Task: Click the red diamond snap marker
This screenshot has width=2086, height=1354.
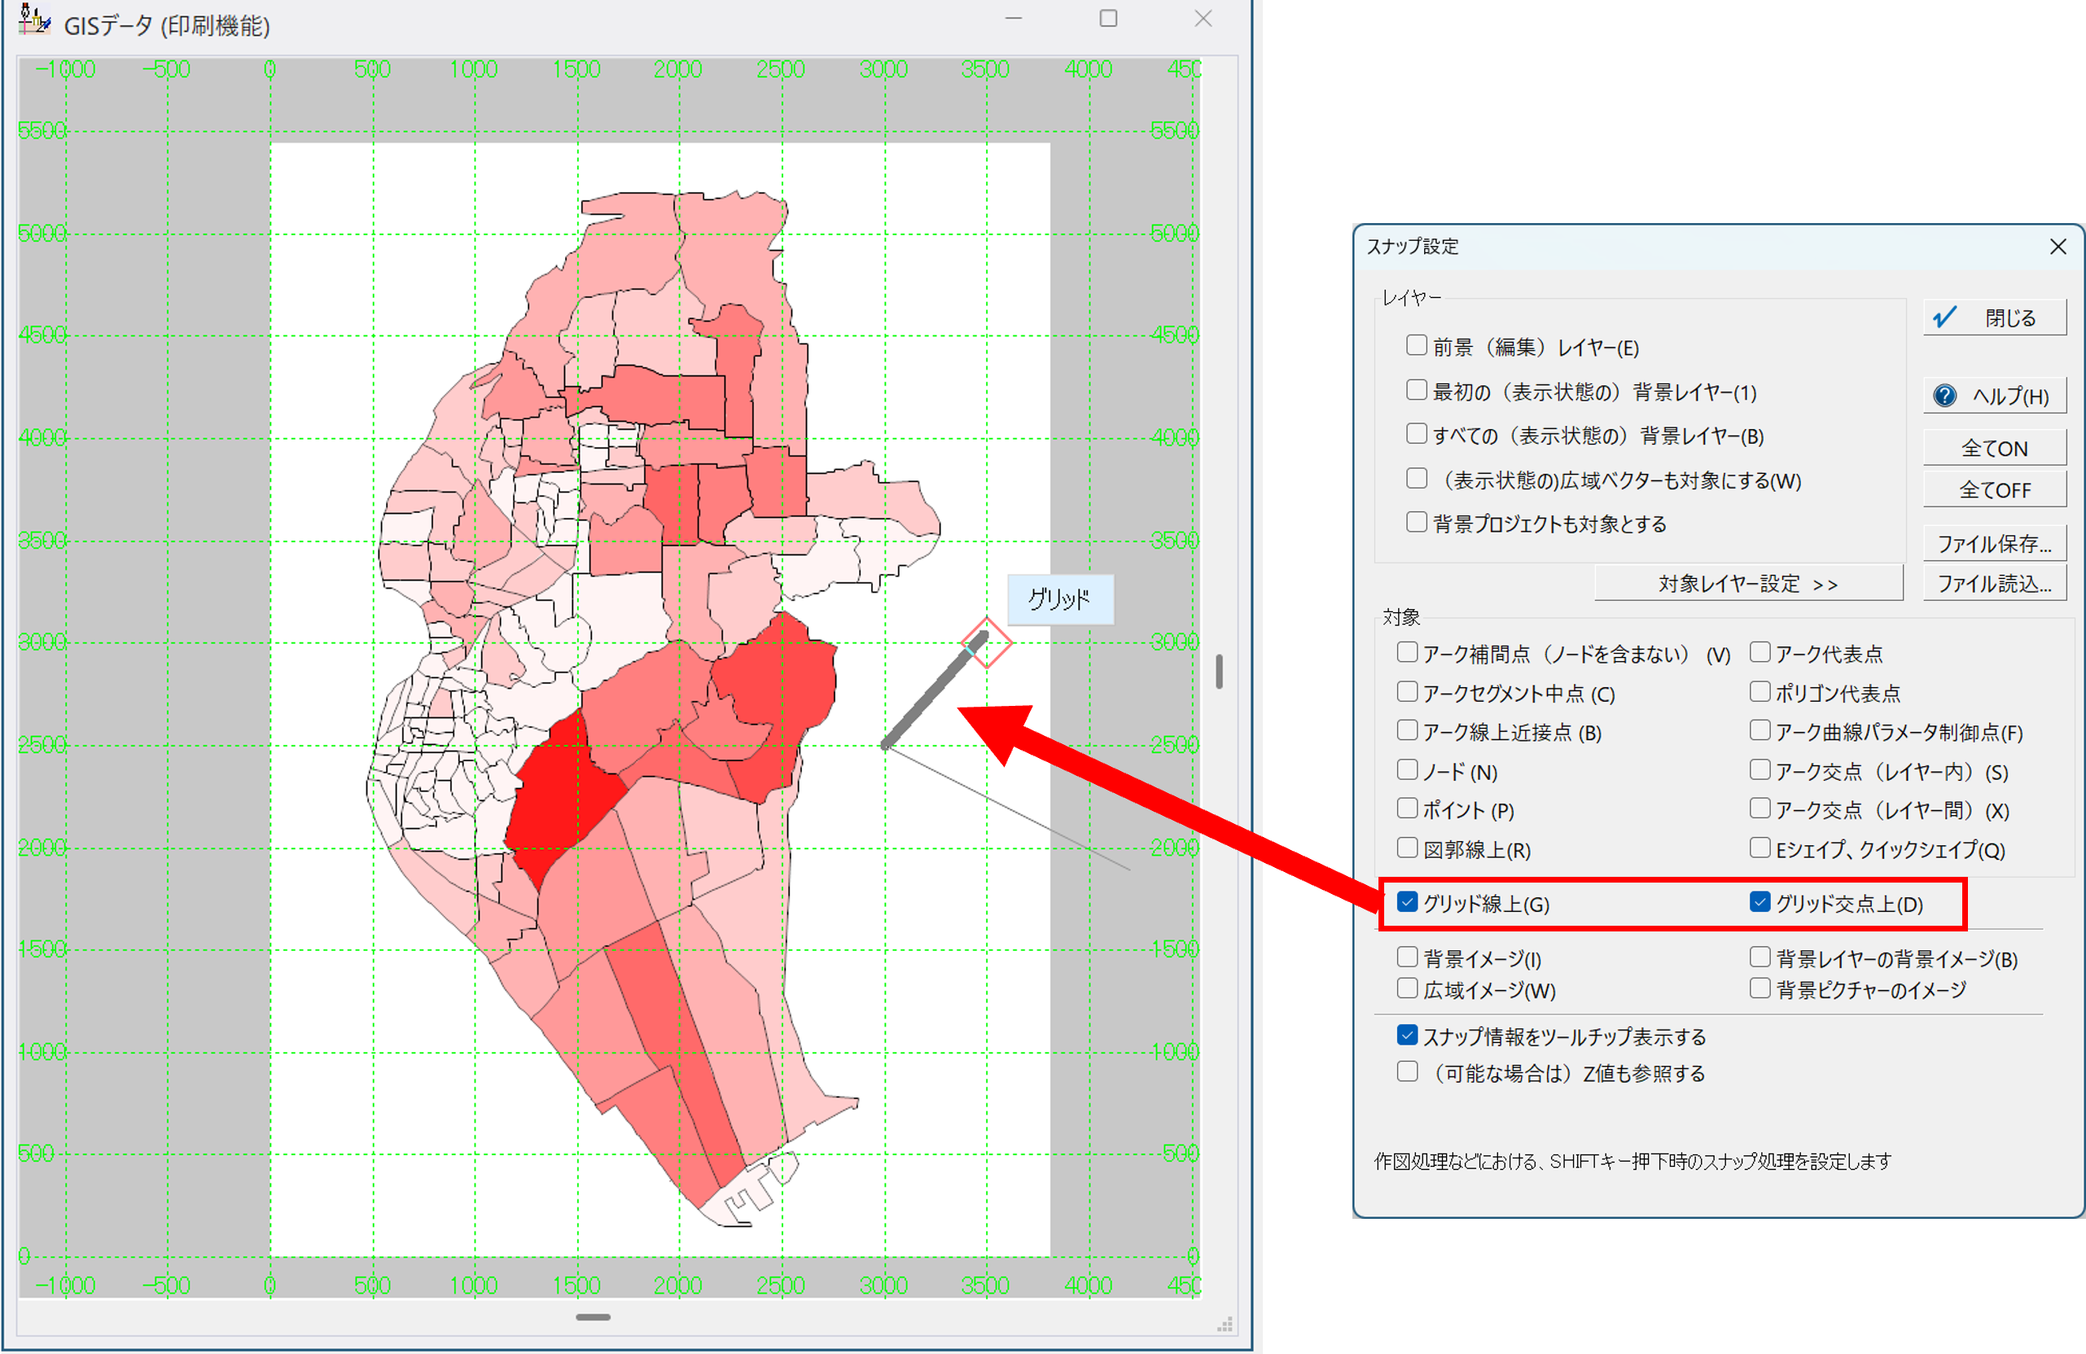Action: coord(987,643)
